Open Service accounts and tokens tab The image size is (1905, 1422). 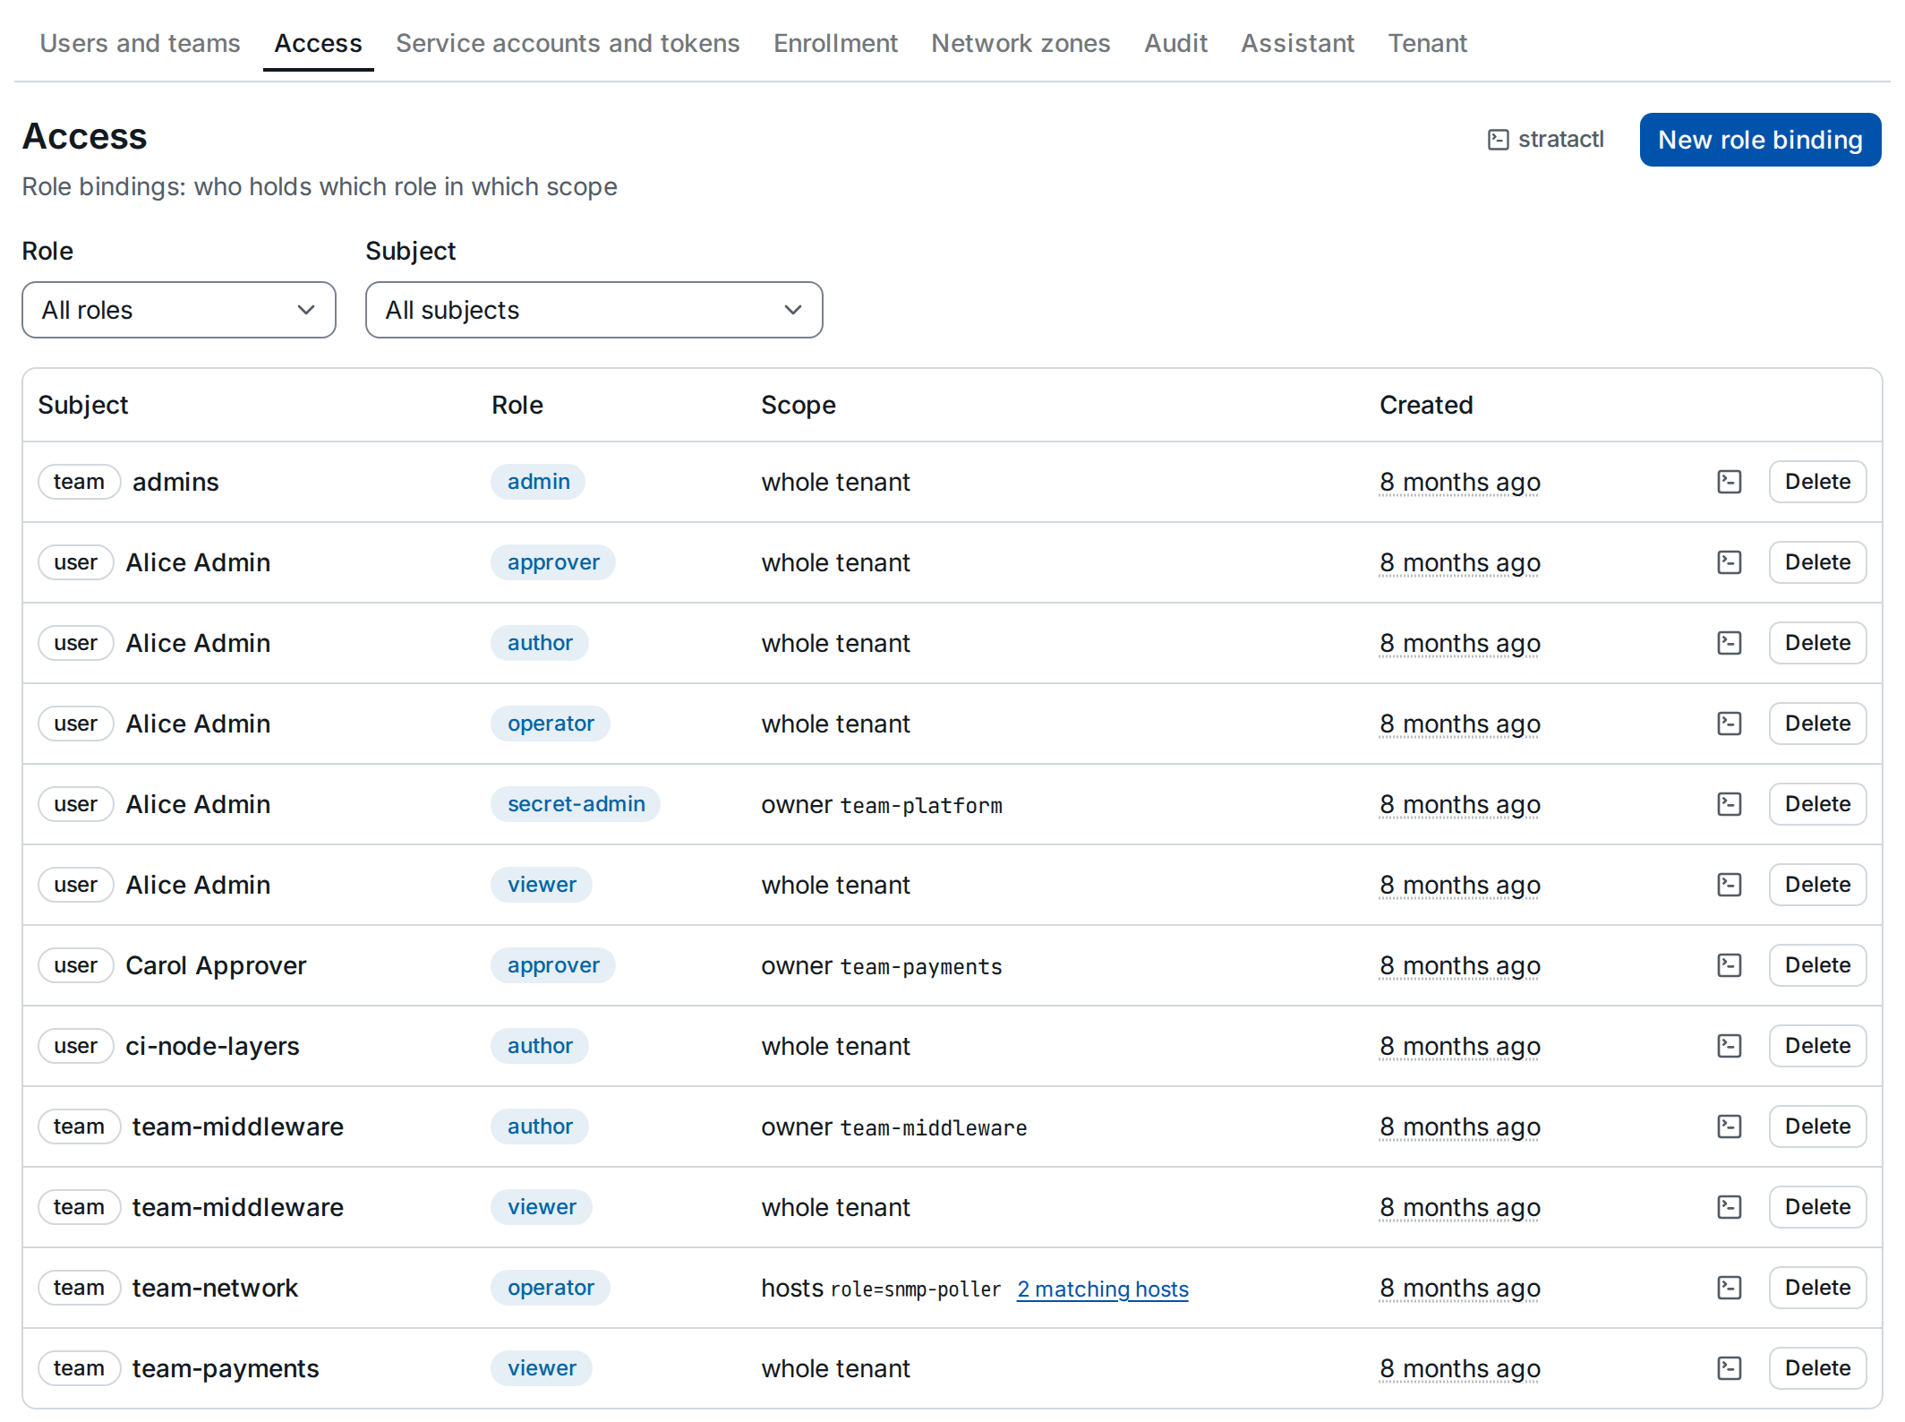click(x=568, y=43)
